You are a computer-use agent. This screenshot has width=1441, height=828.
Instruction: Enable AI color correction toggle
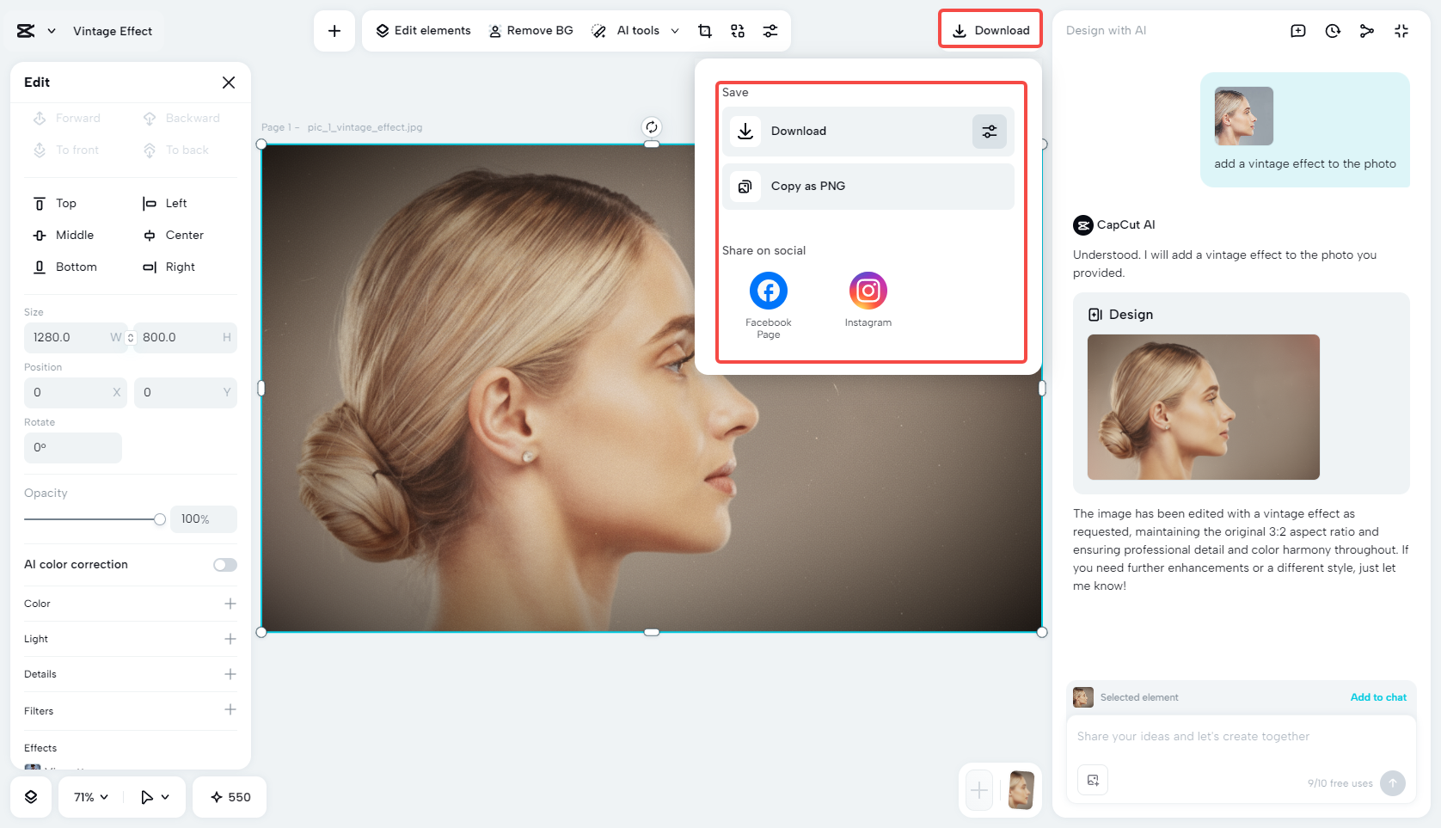pos(225,565)
